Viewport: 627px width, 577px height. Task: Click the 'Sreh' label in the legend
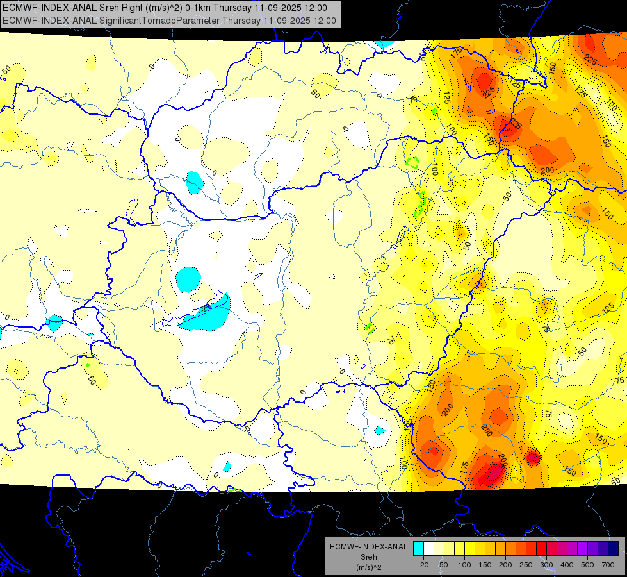(368, 557)
